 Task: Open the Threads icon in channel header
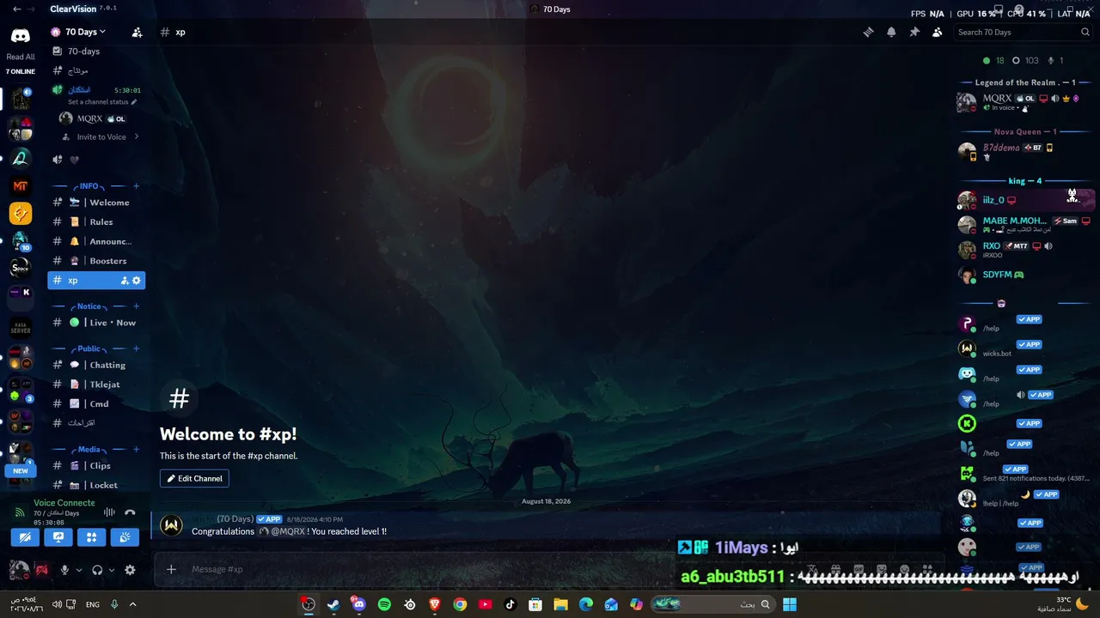[x=868, y=33]
